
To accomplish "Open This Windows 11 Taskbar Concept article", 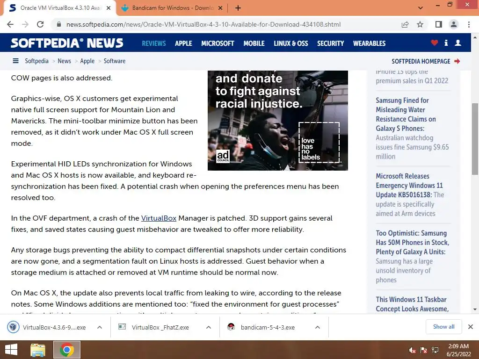I will (x=412, y=304).
